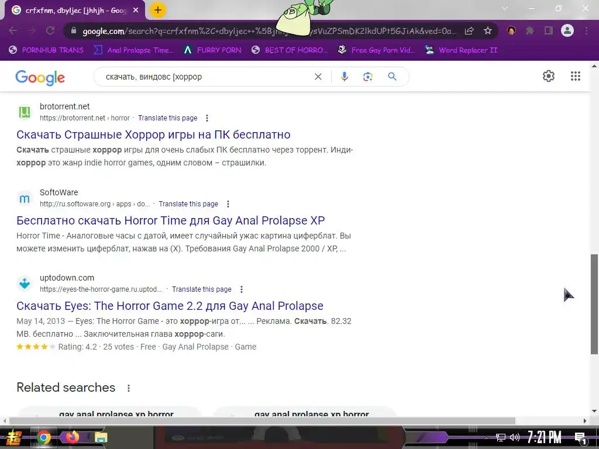Open the Related searches three-dot menu
The image size is (599, 449).
(x=128, y=388)
